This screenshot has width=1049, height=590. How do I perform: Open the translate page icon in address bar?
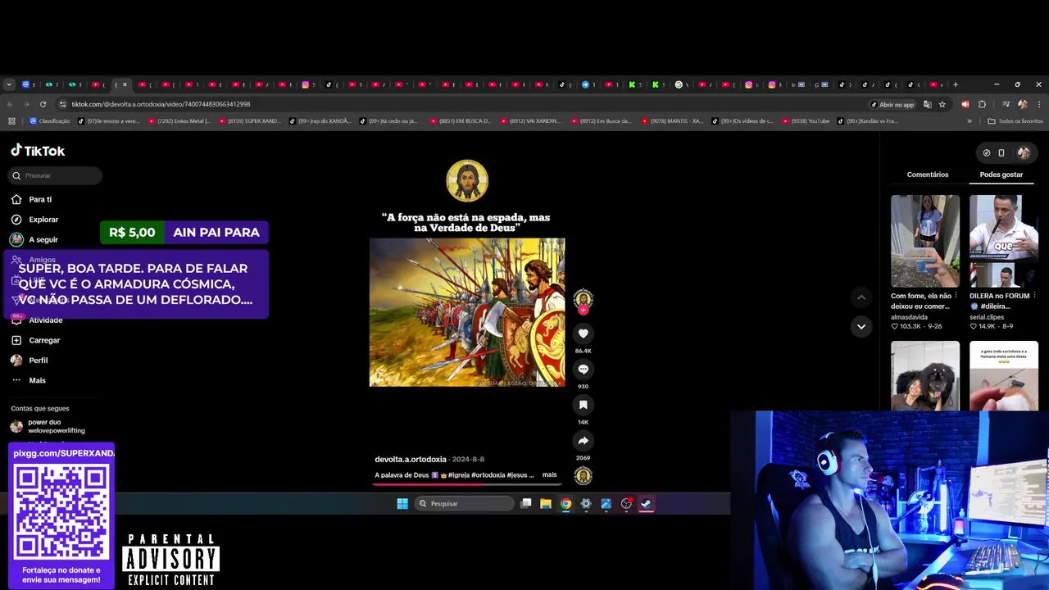(928, 104)
